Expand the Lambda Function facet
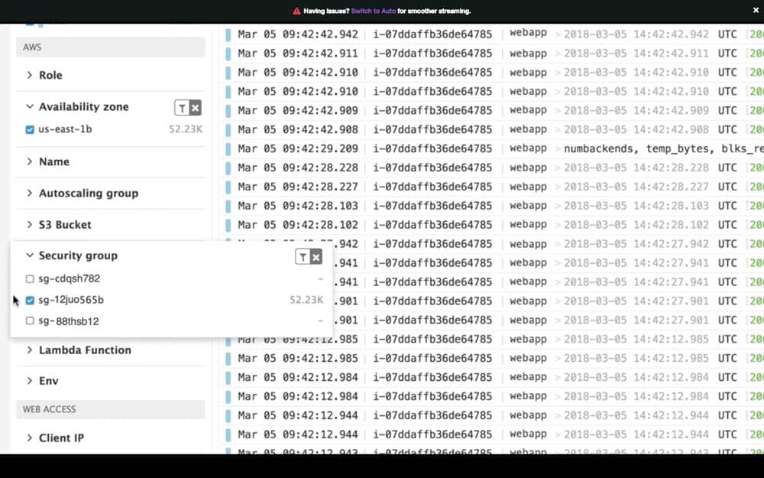This screenshot has width=764, height=478. 84,350
